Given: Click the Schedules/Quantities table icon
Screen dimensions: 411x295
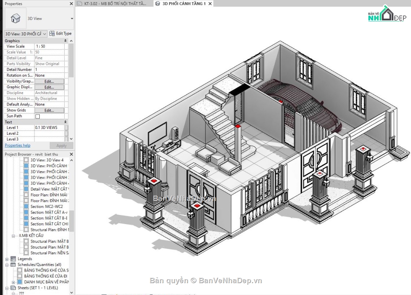Looking at the screenshot, I should [x=13, y=265].
